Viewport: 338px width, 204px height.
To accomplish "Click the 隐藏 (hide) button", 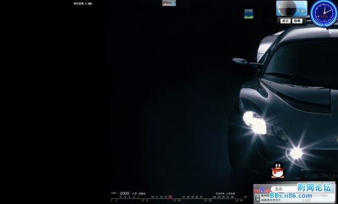I will tap(297, 21).
